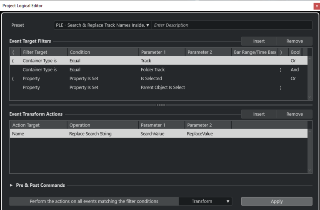Click the actions list scroll-up arrow
Viewport: 320px width, 210px height.
310,131
